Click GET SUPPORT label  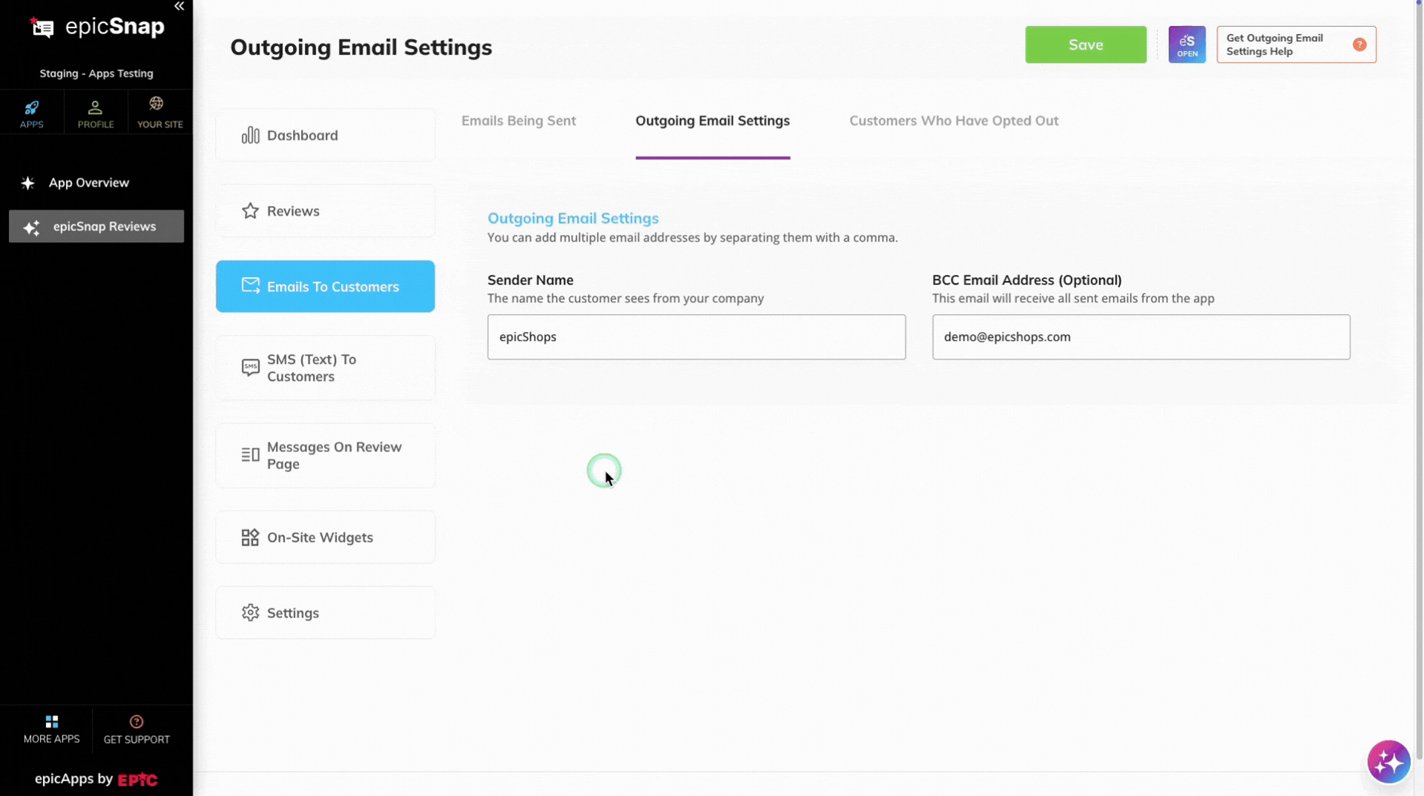tap(136, 740)
